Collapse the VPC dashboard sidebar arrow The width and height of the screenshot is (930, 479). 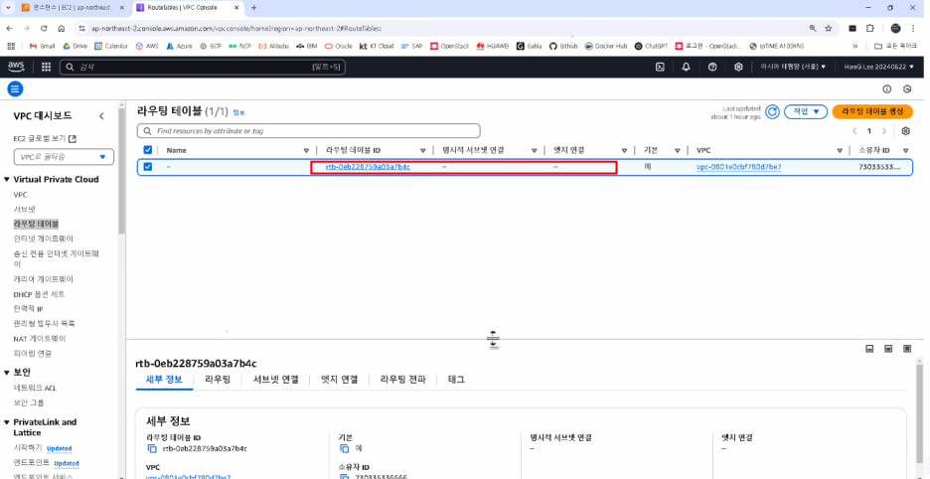(101, 116)
